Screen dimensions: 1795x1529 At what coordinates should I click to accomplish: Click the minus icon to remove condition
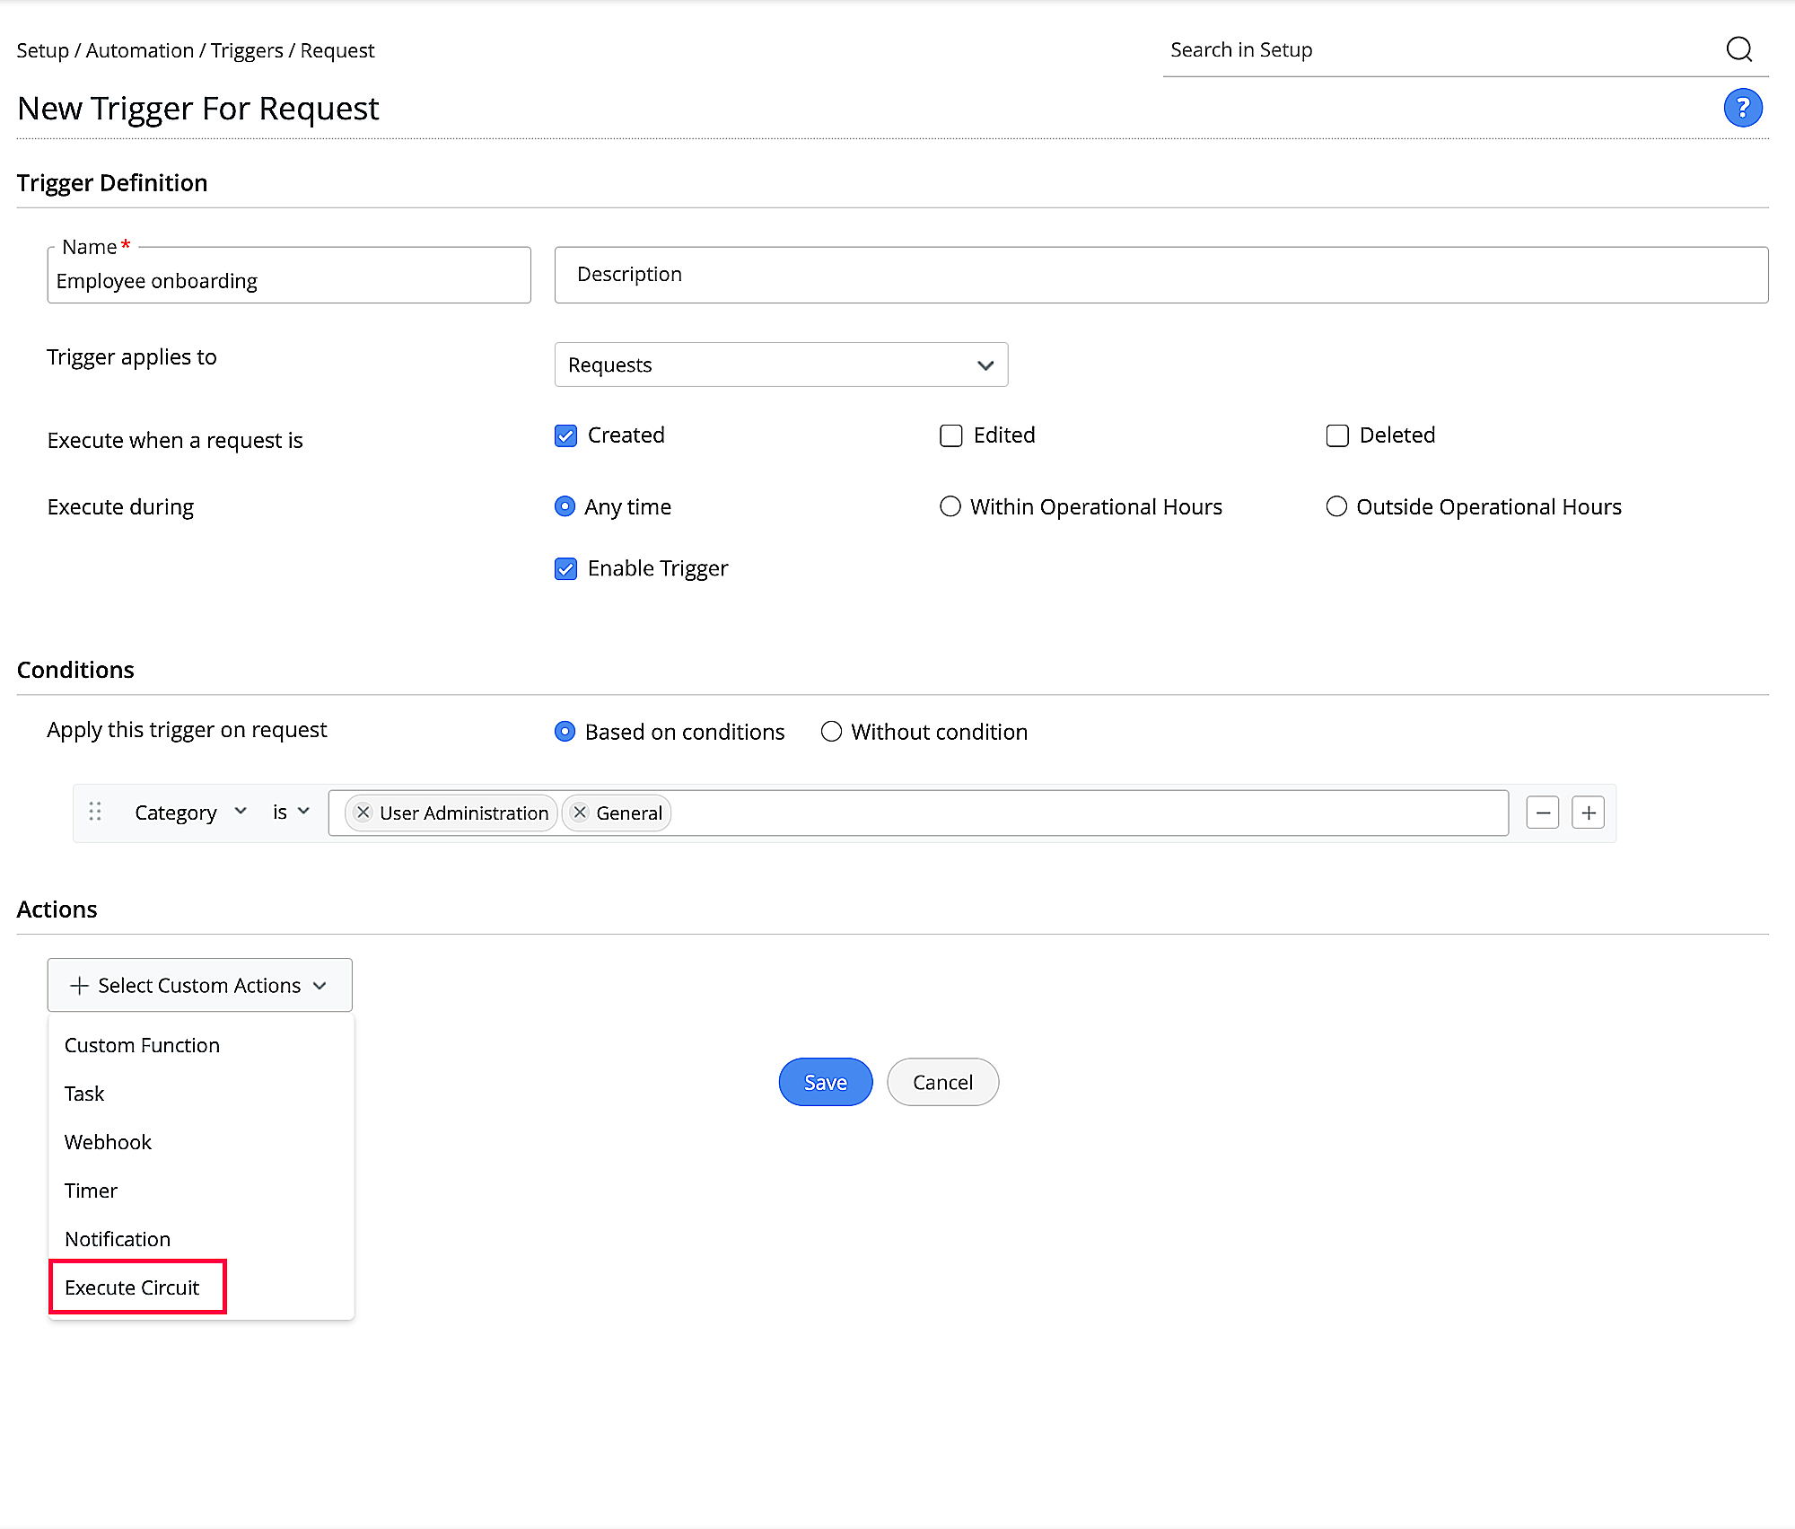(1542, 813)
